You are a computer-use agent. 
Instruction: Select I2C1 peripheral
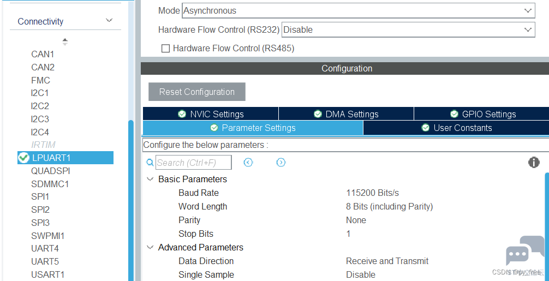tap(39, 93)
